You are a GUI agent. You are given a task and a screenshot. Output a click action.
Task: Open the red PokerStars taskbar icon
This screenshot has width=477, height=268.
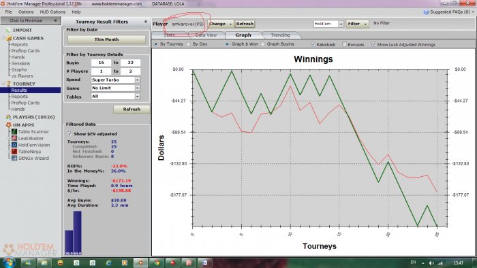point(173,263)
